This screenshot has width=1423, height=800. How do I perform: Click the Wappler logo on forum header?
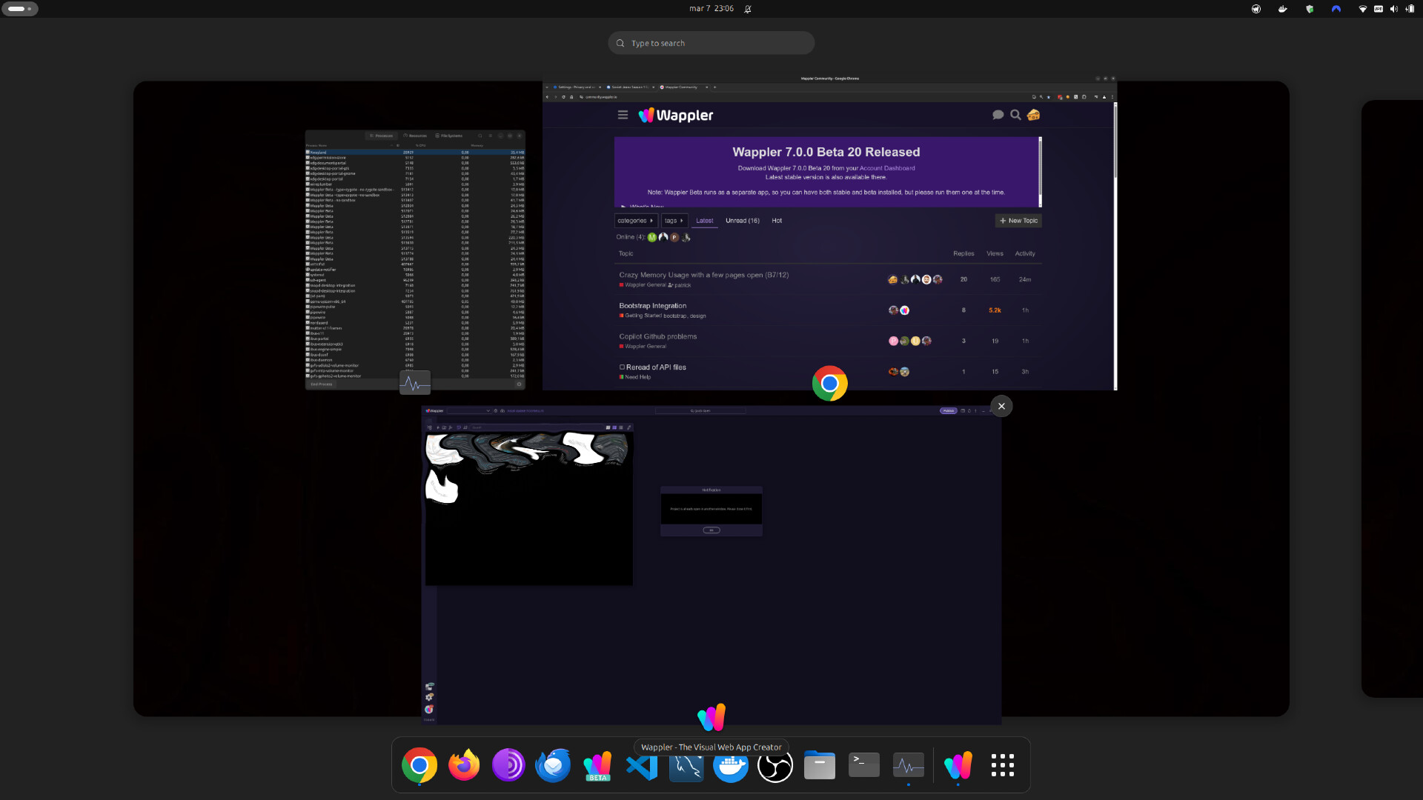point(676,115)
